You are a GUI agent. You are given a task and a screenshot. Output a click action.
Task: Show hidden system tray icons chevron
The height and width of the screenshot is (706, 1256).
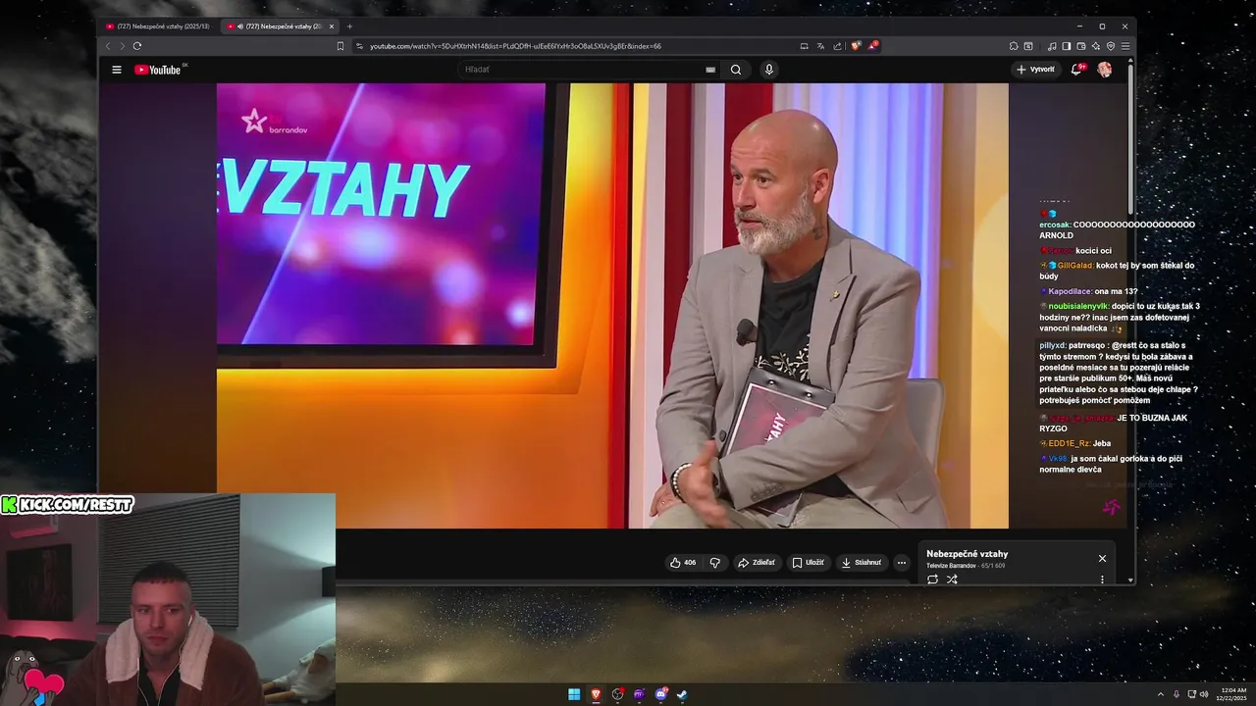[x=1161, y=694]
